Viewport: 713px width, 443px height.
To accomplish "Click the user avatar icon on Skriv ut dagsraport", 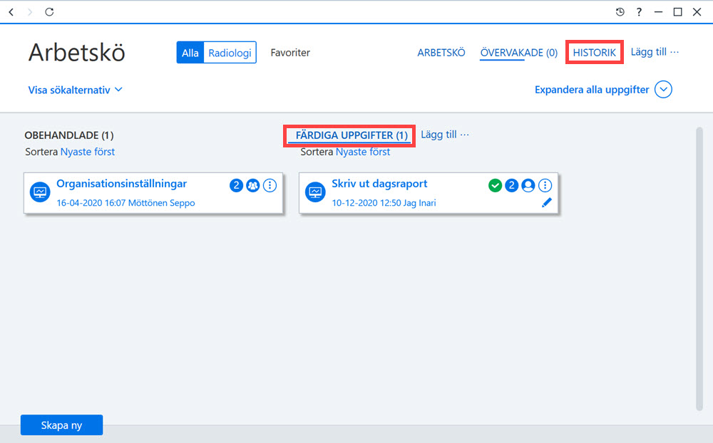I will pyautogui.click(x=528, y=185).
